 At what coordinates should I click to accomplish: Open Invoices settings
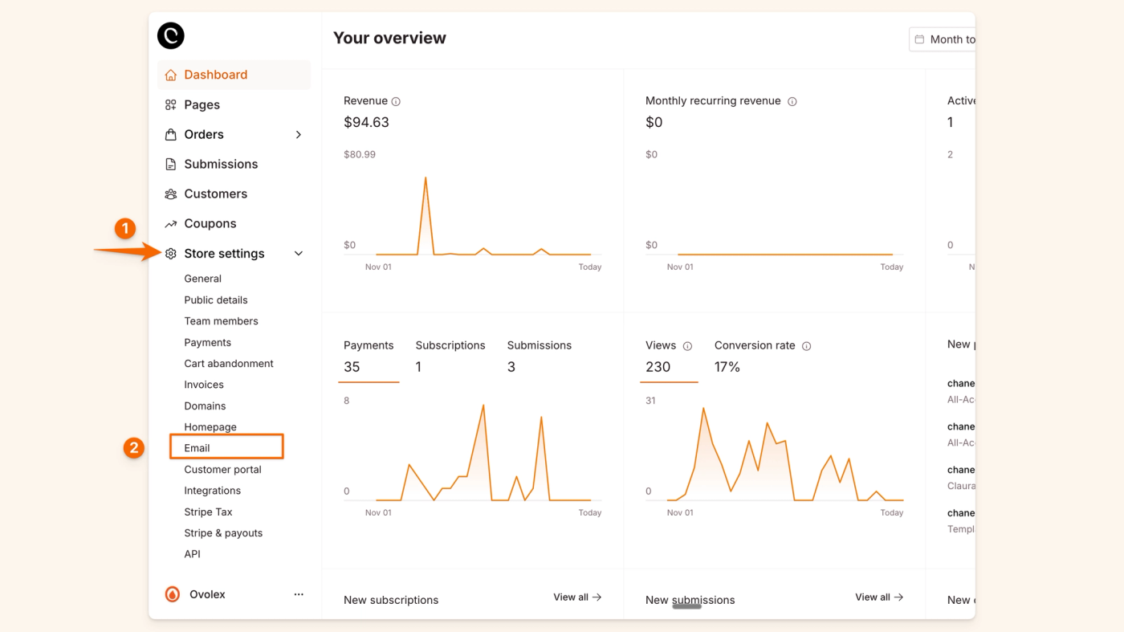204,385
